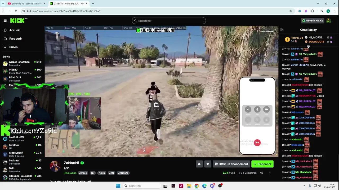Share the video via share icon
The image size is (339, 190).
(x=261, y=173)
